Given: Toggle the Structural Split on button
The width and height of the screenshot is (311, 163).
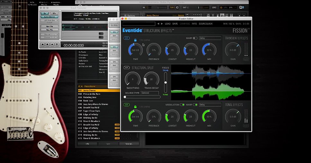Looking at the screenshot, I should coord(127,68).
